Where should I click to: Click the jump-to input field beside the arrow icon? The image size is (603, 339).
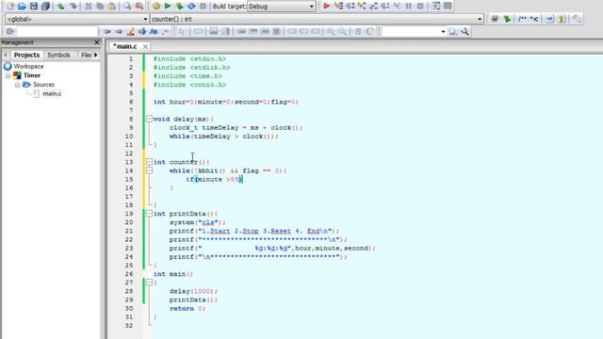[57, 31]
